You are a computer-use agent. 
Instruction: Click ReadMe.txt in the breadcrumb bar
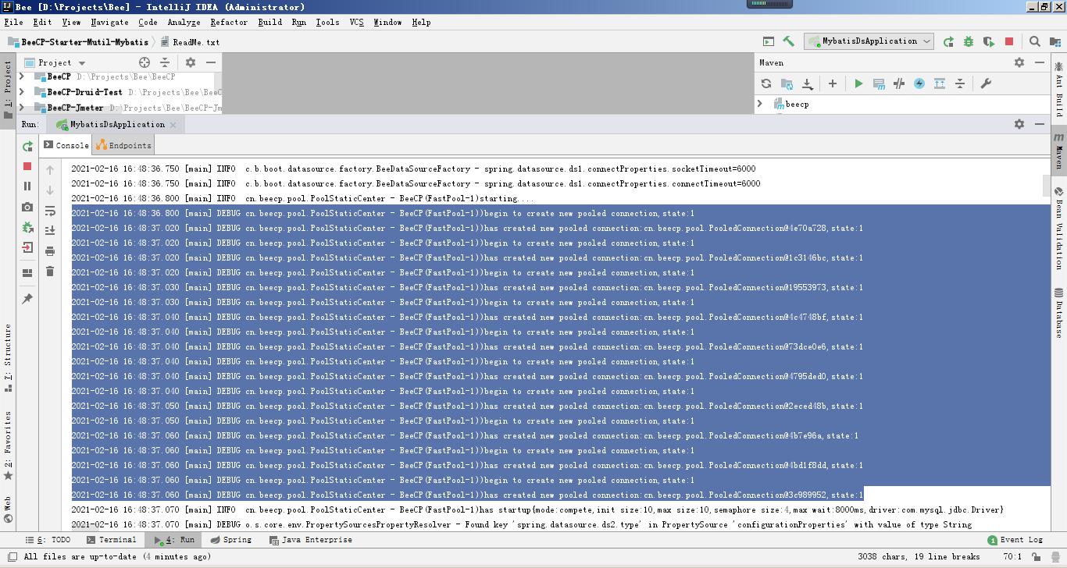coord(191,42)
